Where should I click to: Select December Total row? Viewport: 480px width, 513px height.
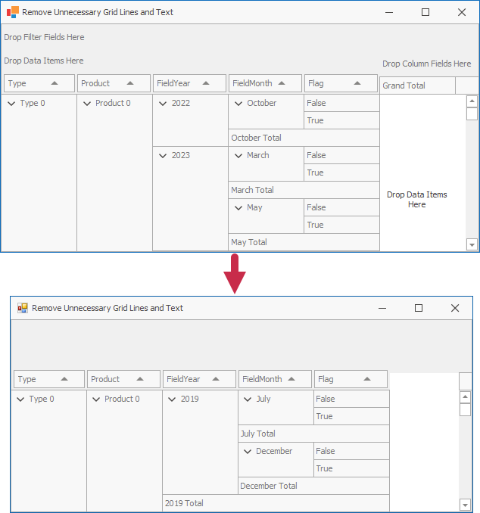pyautogui.click(x=313, y=486)
